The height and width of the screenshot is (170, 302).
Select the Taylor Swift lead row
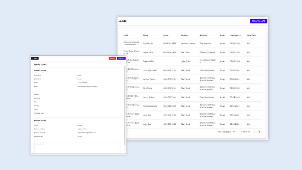(148, 52)
